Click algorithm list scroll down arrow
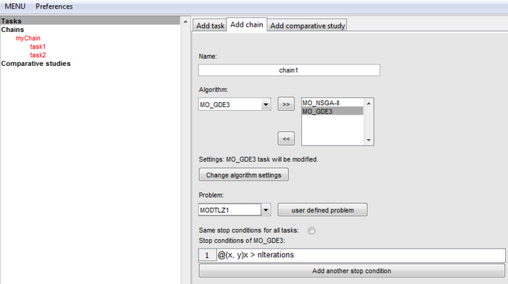This screenshot has width=508, height=284. (369, 140)
